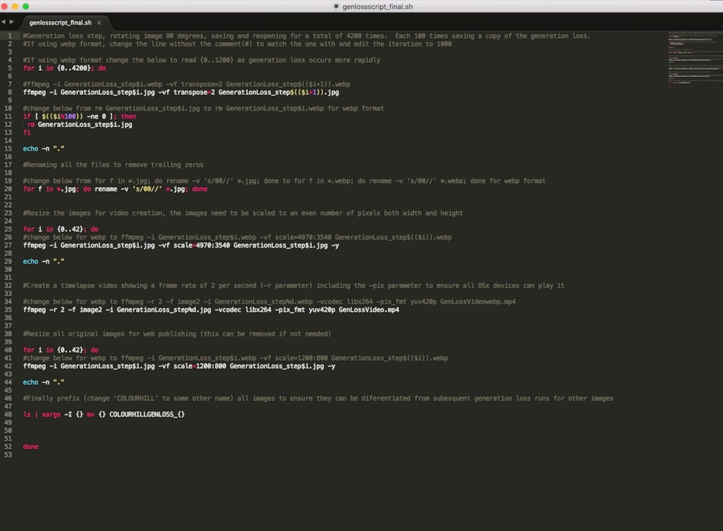Click the back navigation arrow in tab bar
Screen dimensions: 723x531
point(4,22)
